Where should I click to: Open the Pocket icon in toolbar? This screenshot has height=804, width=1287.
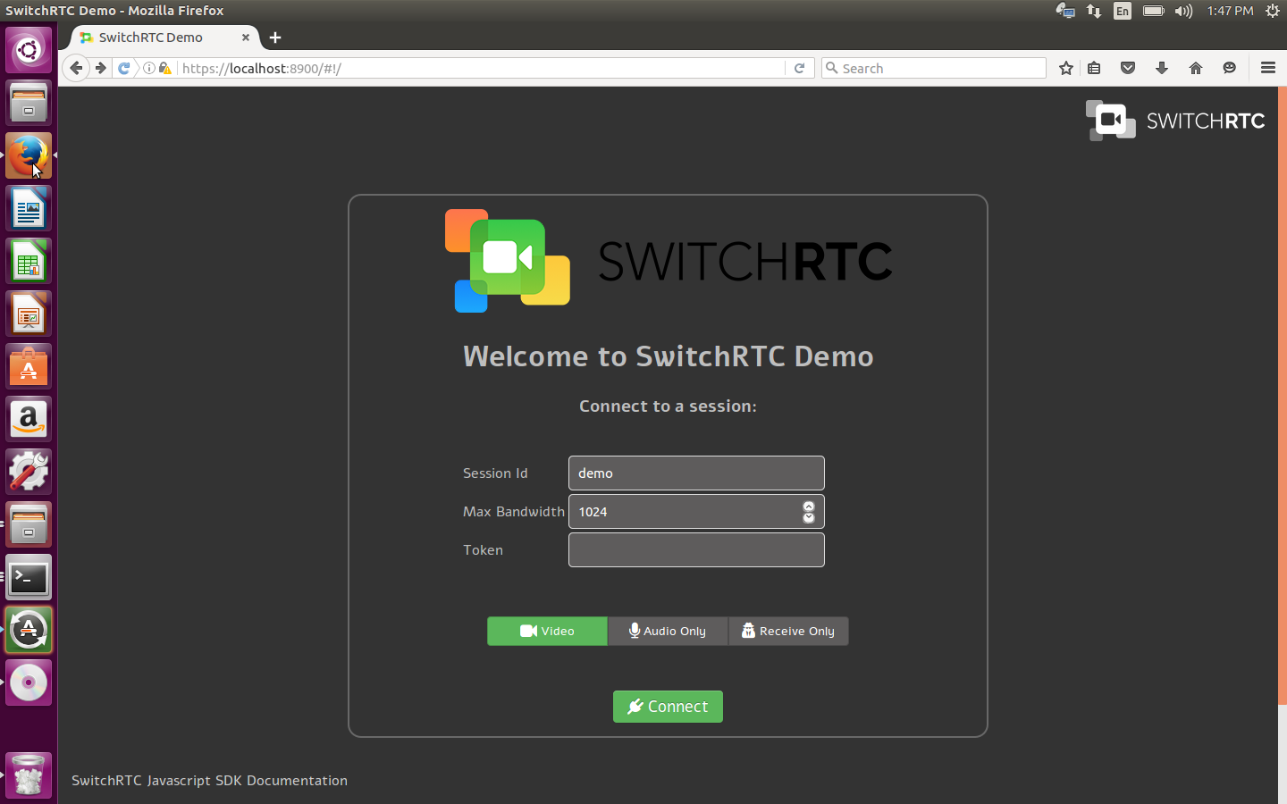tap(1127, 68)
